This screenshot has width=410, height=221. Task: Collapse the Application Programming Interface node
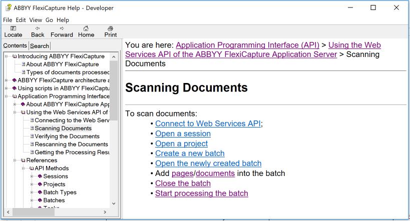7,96
